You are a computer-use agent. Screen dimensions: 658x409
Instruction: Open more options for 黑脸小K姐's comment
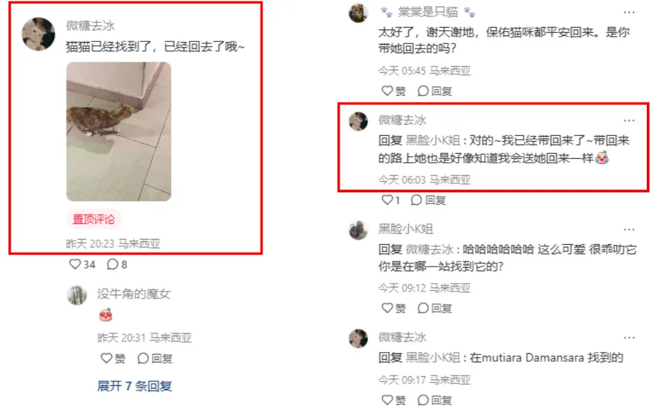click(629, 229)
